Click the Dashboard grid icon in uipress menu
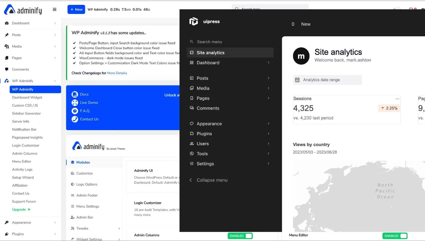This screenshot has height=241, width=425. 192,63
